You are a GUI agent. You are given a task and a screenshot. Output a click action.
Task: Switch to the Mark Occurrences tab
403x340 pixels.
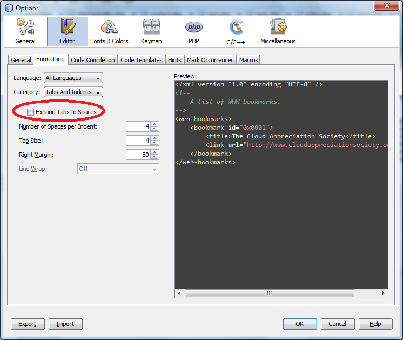click(x=210, y=60)
